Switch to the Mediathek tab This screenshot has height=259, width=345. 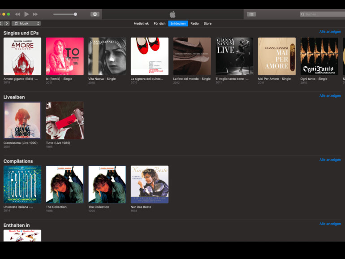pyautogui.click(x=141, y=24)
